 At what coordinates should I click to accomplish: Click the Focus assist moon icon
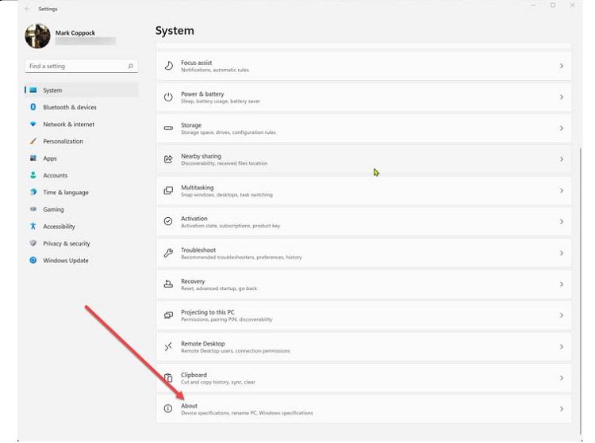click(x=168, y=66)
